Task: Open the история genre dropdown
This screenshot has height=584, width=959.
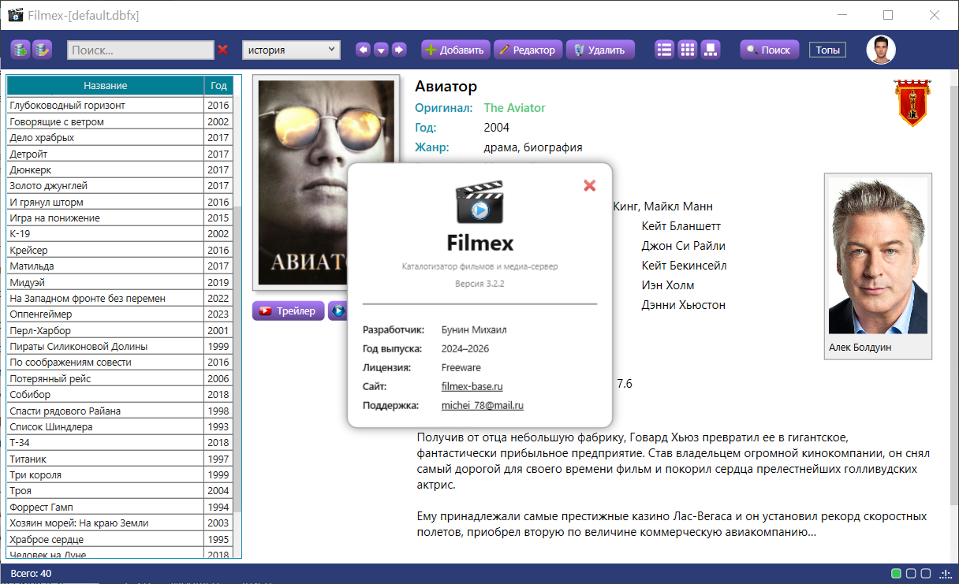Action: tap(291, 50)
